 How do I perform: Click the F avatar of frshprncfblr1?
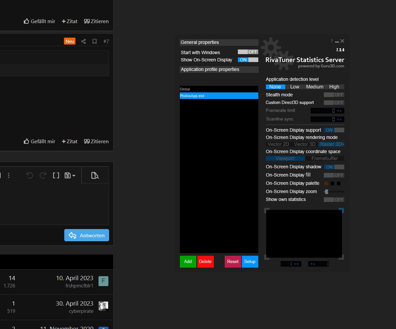tap(103, 281)
